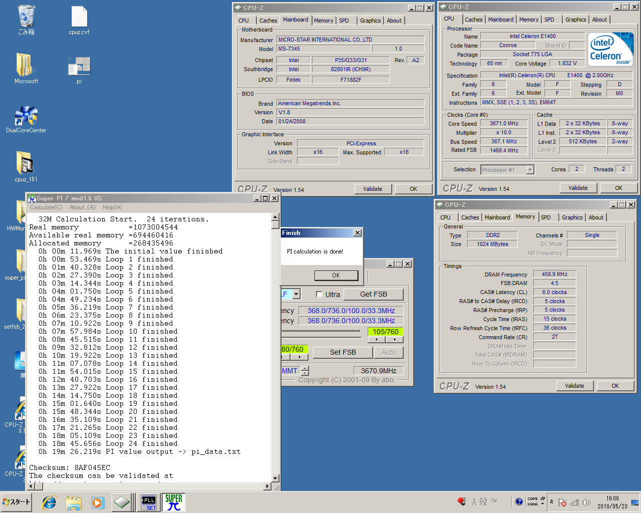641x513 pixels.
Task: Open Graphics tab in Mainboard CPU-Z window
Action: [x=371, y=21]
